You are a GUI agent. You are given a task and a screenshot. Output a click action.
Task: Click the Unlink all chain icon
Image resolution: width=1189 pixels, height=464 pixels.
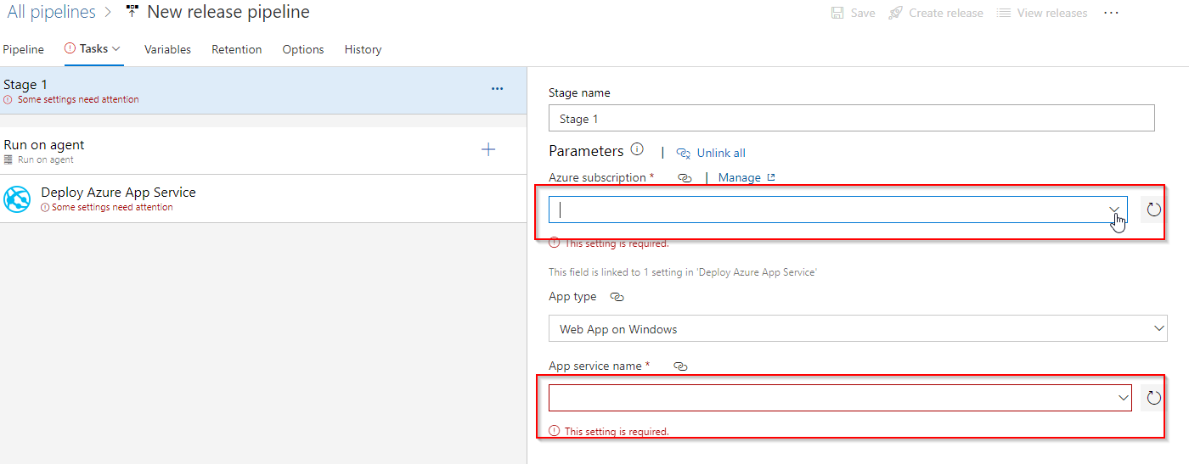pos(684,153)
